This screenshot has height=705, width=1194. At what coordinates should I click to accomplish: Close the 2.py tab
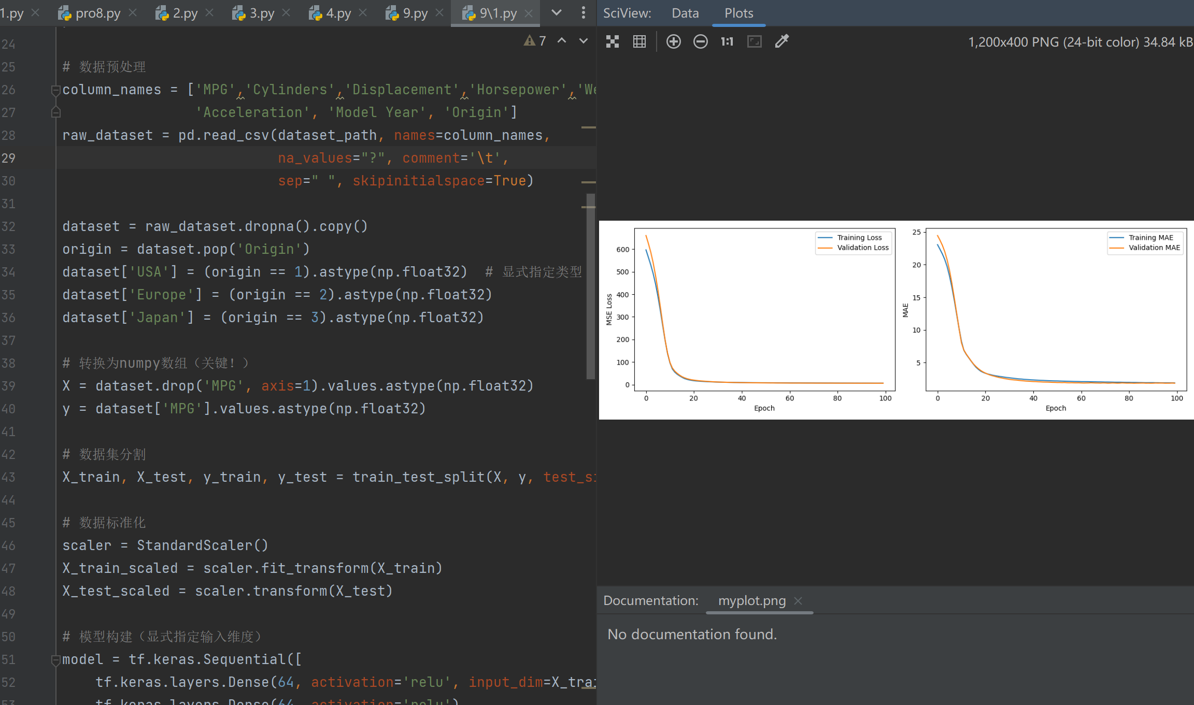point(209,13)
